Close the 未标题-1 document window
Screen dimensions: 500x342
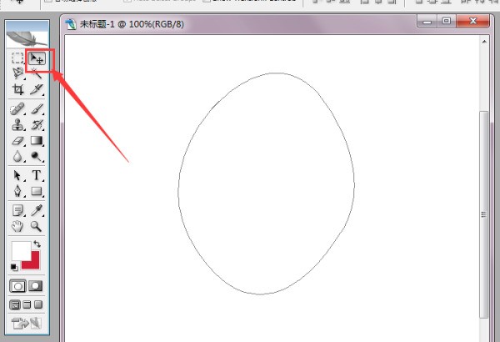[472, 21]
